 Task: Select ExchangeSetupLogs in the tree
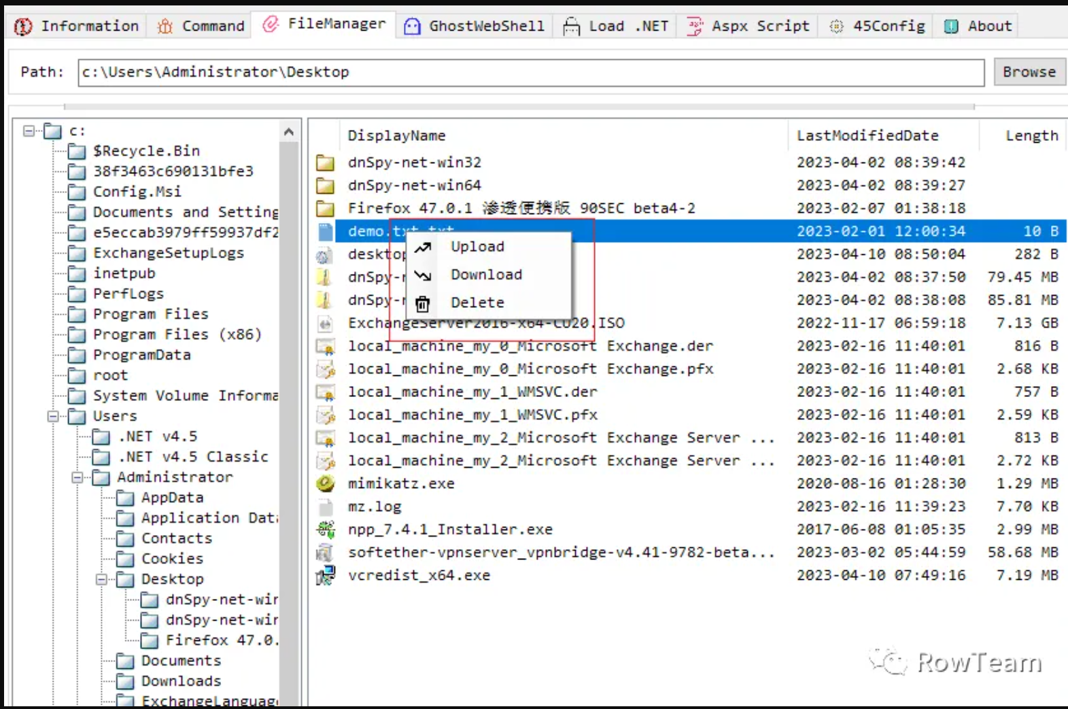[169, 253]
